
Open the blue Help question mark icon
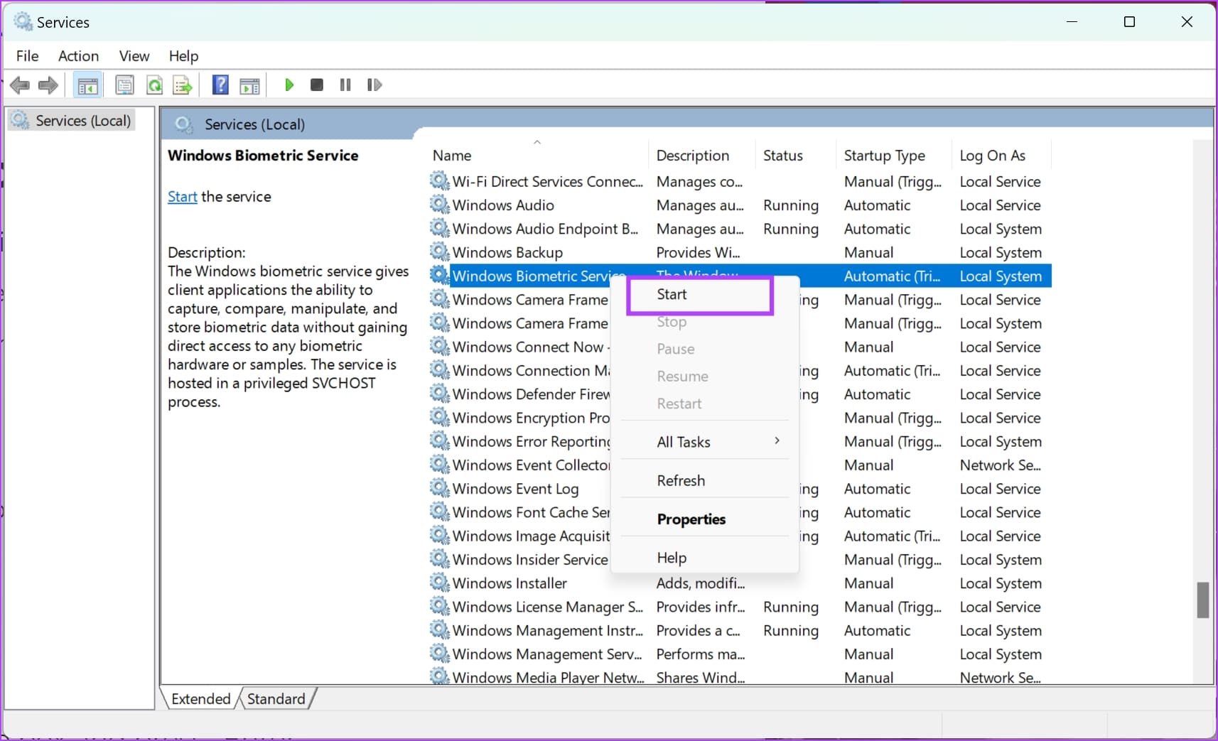pyautogui.click(x=220, y=85)
